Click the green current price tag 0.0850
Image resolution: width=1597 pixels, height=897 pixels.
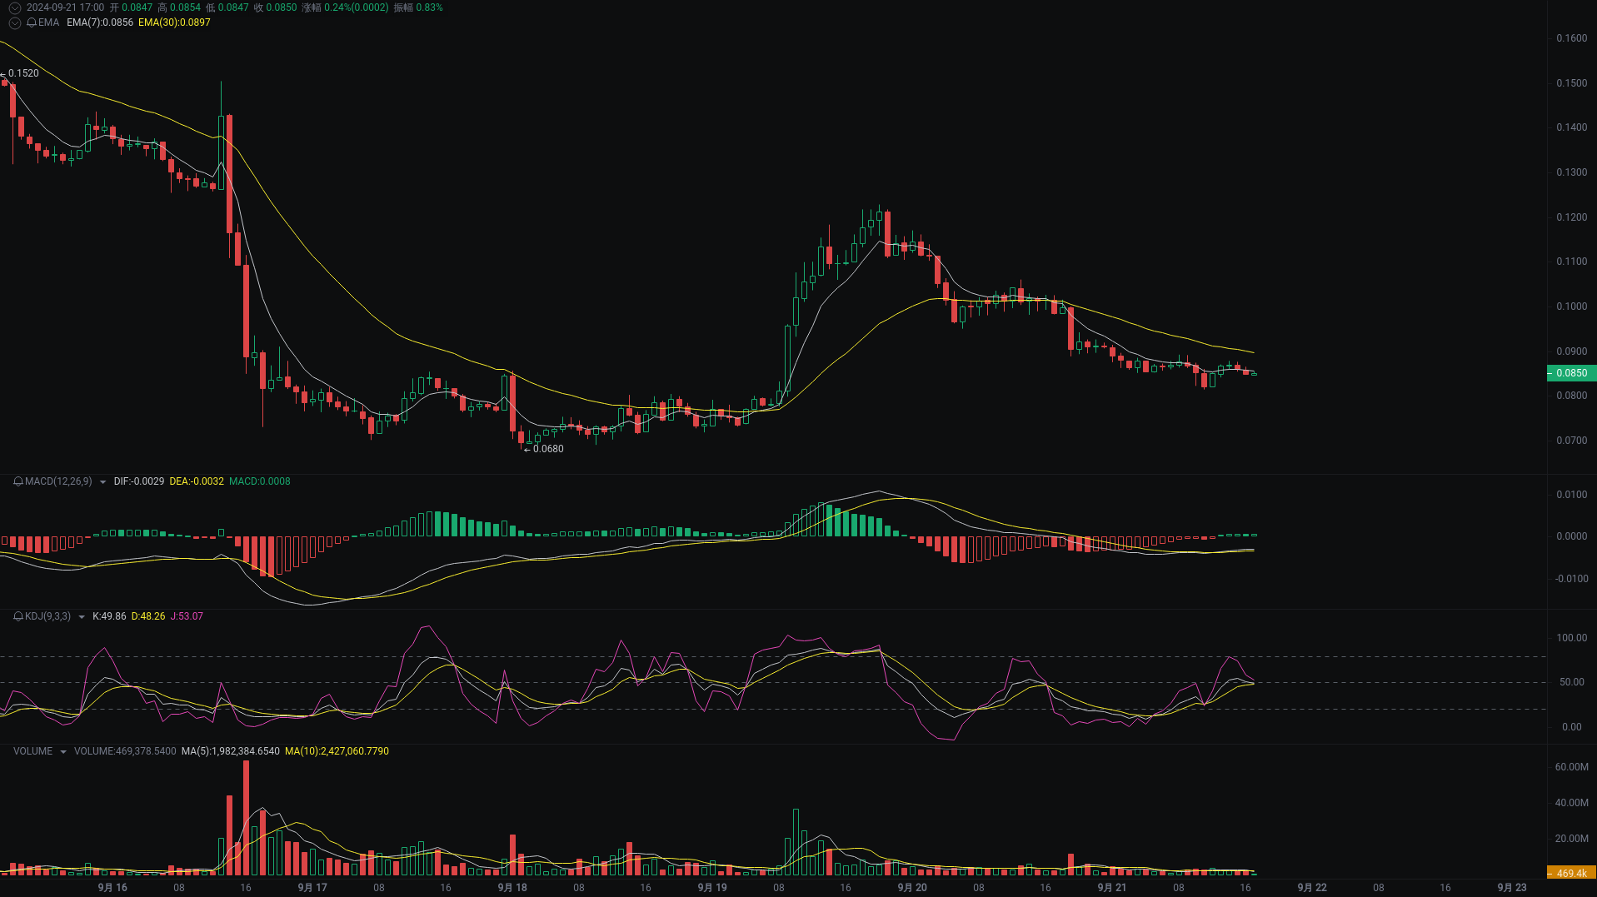(x=1571, y=373)
